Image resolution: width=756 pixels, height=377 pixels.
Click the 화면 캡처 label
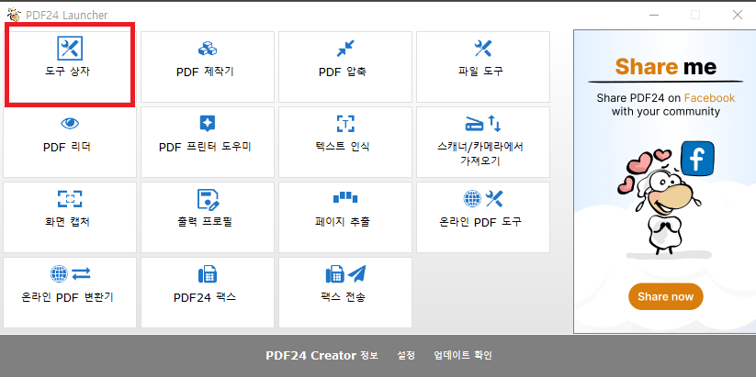(66, 222)
